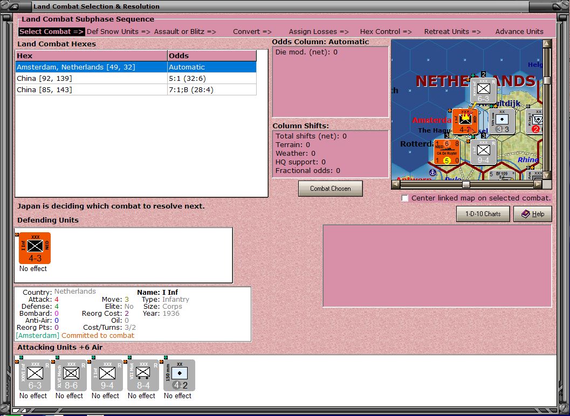This screenshot has width=570, height=416.
Task: Click Advance Units subphase step
Action: click(x=519, y=32)
